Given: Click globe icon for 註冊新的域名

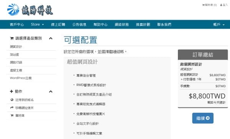Looking at the screenshot, I should pyautogui.click(x=12, y=100).
